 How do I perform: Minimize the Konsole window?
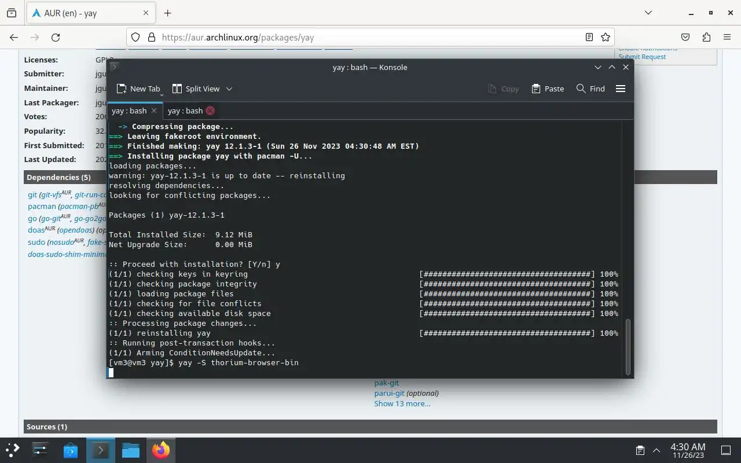click(x=598, y=67)
